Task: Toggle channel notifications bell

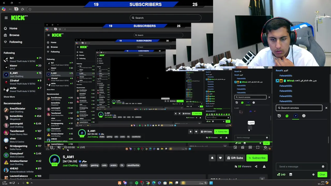Action: [212, 158]
